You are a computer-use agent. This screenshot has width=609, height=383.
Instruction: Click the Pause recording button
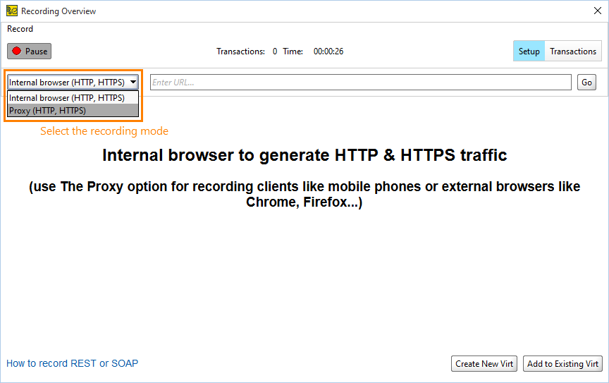click(29, 51)
